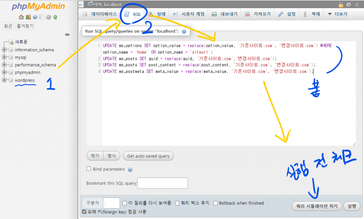This screenshot has width=364, height=219.
Task: Click the 형식 button
Action: (x=112, y=156)
